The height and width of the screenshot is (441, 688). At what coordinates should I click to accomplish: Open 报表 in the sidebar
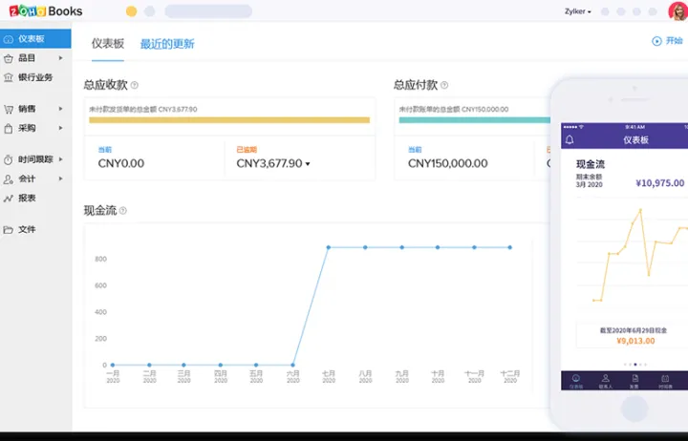click(x=35, y=199)
